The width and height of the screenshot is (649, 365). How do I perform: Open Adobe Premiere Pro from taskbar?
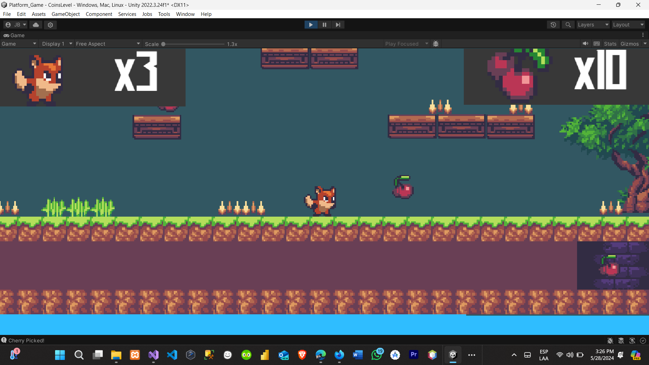click(414, 355)
